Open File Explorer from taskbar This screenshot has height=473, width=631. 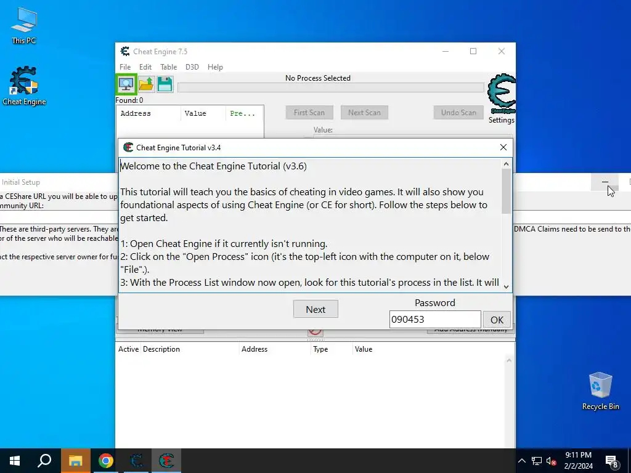[75, 461]
